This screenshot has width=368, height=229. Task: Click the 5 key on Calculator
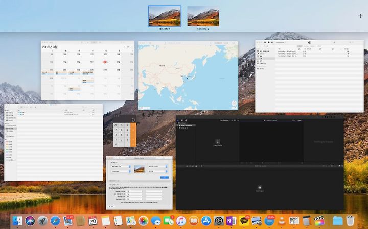121,135
